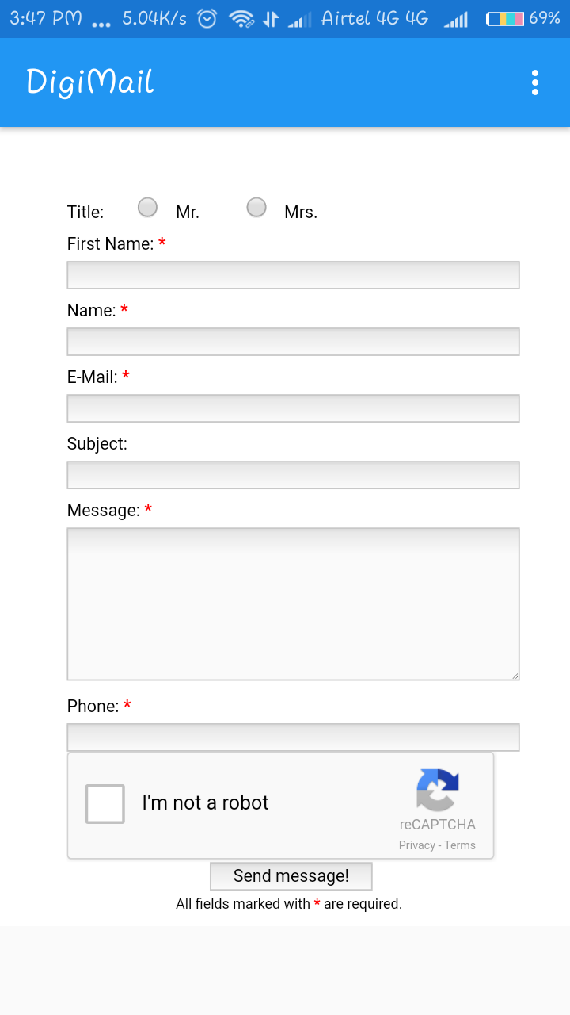570x1015 pixels.
Task: Tap the battery indicator
Action: 507,17
